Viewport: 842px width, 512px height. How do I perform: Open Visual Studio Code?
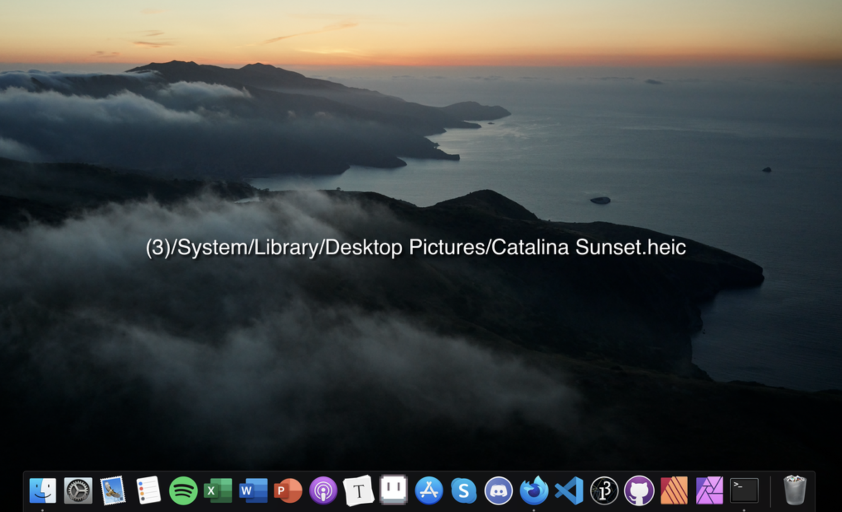(x=569, y=490)
